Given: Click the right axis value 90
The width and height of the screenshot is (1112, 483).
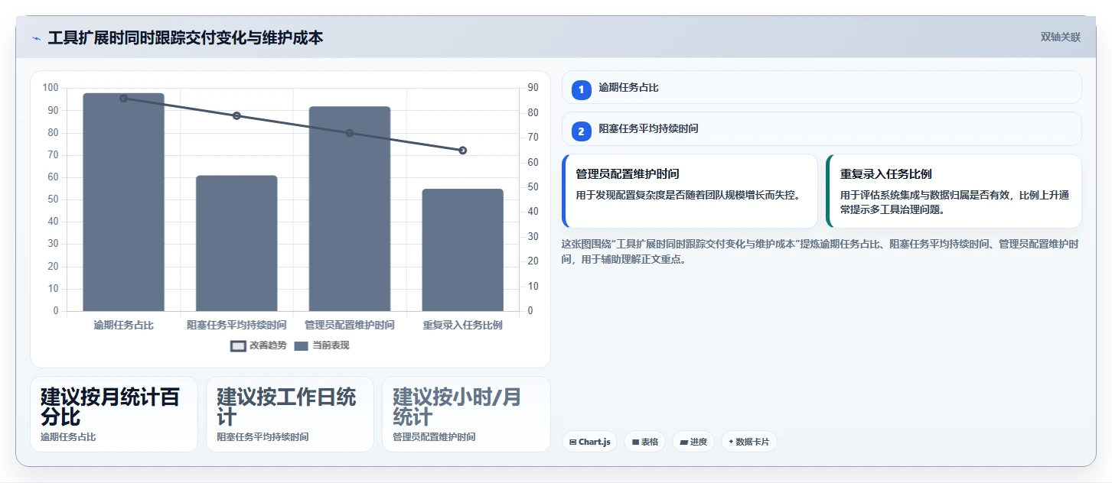Looking at the screenshot, I should pyautogui.click(x=533, y=88).
